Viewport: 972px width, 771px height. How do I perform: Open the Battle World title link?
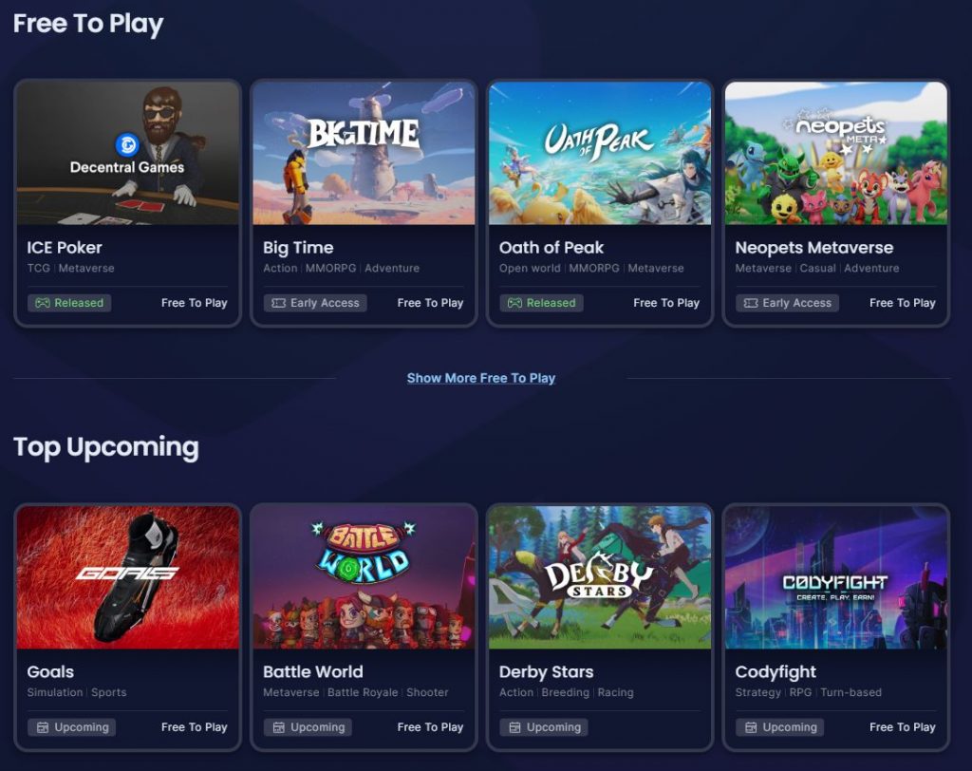coord(313,671)
